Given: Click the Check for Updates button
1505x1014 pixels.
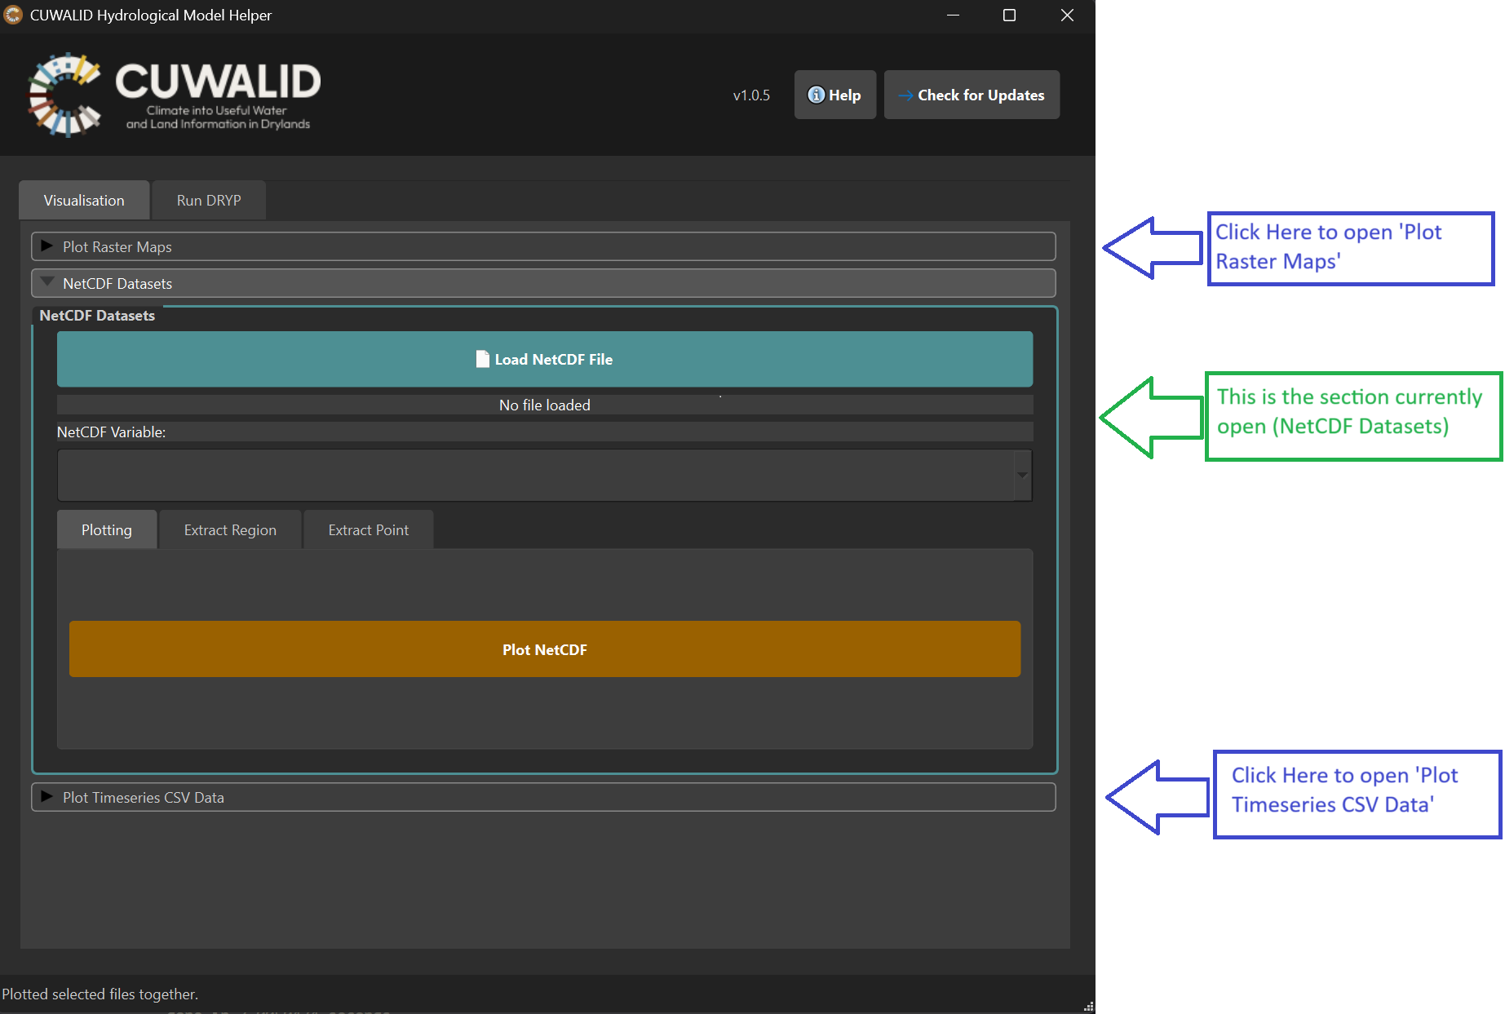Looking at the screenshot, I should click(x=972, y=95).
